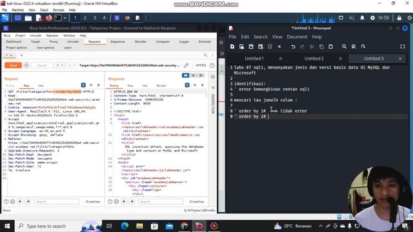413x232 pixels.
Task: Click the Cancel button in Burp Repeater
Action: 41,65
